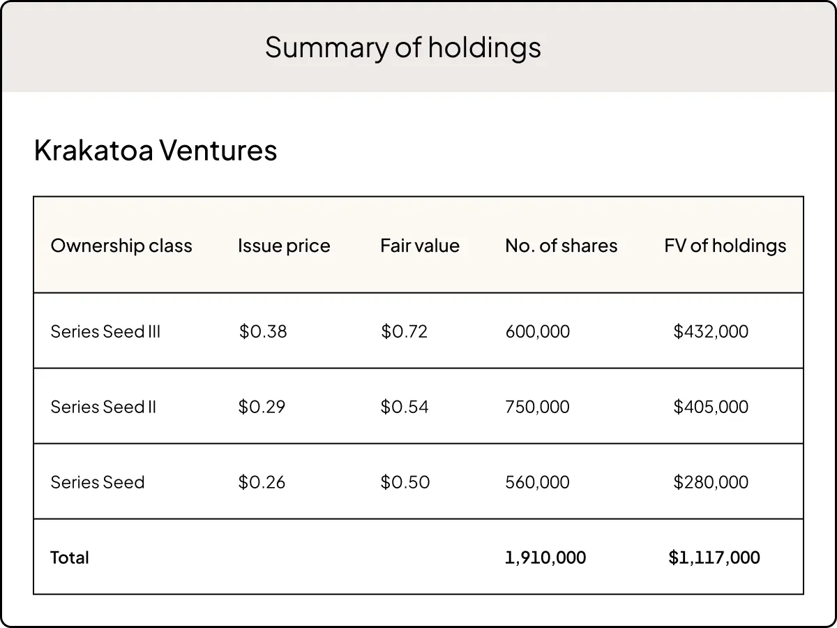Click the Issue price column header
This screenshot has width=837, height=628.
click(x=284, y=246)
